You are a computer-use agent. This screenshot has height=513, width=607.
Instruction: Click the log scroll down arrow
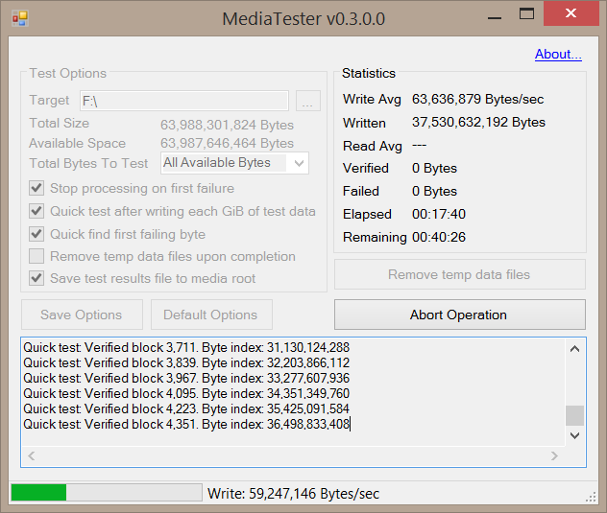pos(574,434)
